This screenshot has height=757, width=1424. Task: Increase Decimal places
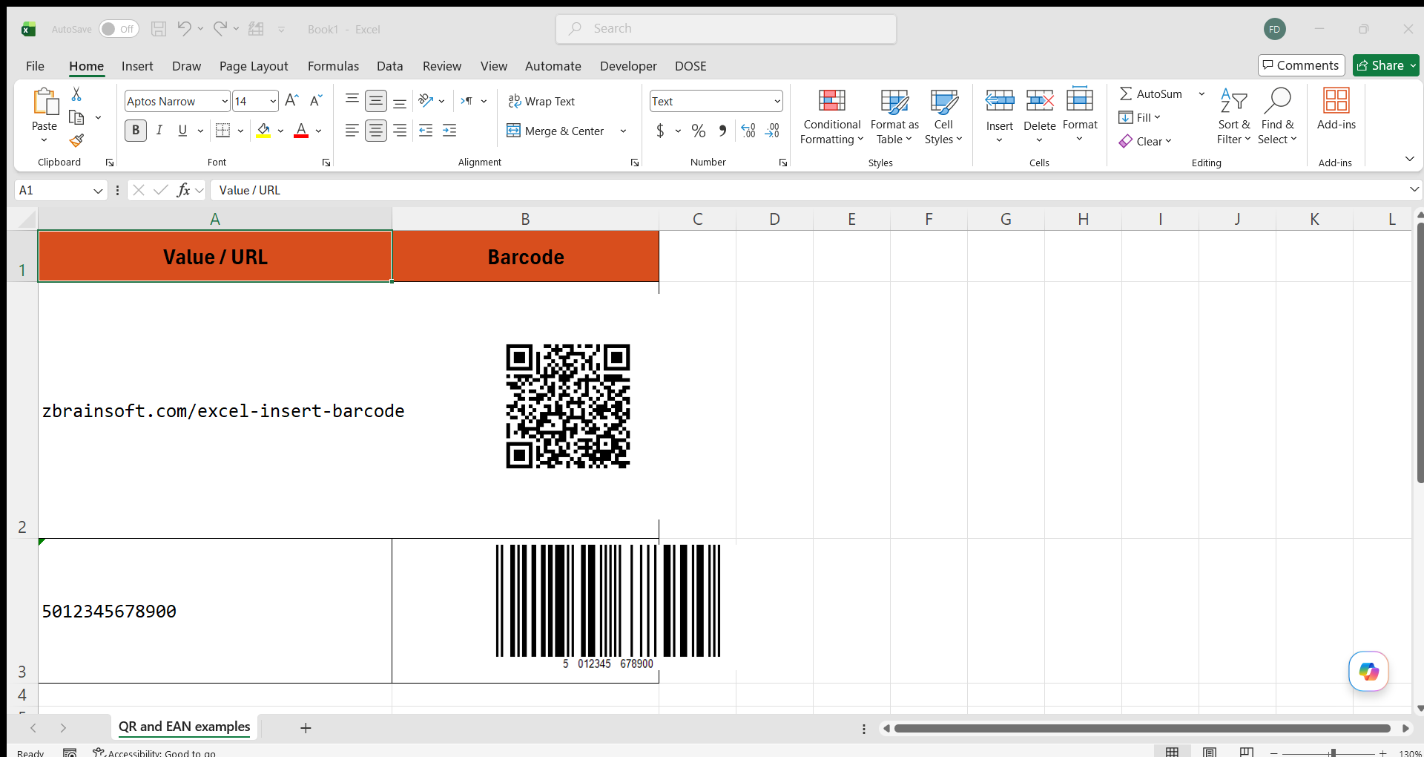coord(748,131)
